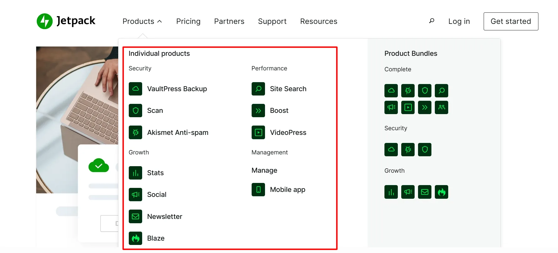This screenshot has height=253, width=558.
Task: Click people icon in Complete bundle
Action: pos(442,107)
